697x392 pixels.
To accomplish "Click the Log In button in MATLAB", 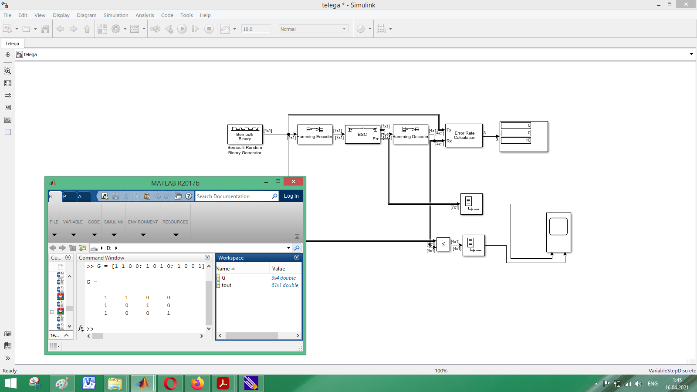I will [291, 196].
